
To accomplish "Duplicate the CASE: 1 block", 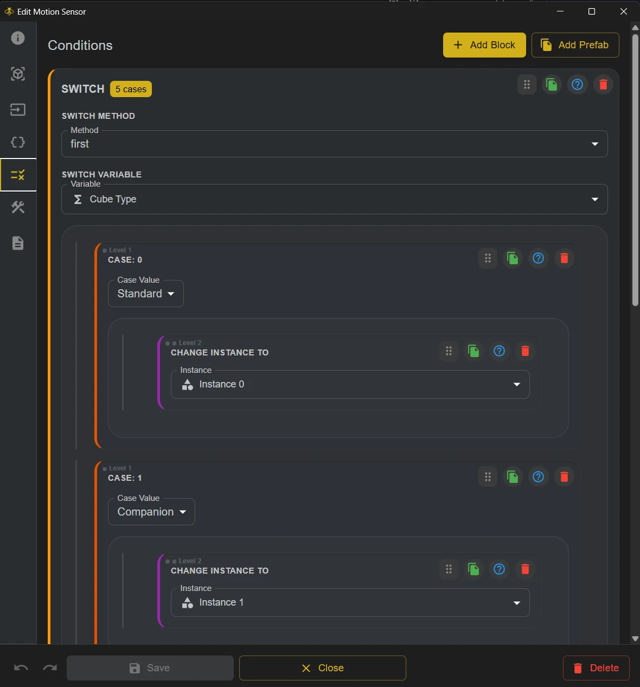I will (513, 476).
